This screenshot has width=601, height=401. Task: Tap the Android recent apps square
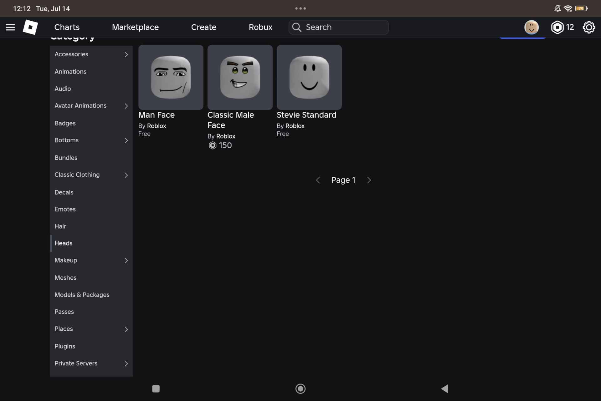156,388
